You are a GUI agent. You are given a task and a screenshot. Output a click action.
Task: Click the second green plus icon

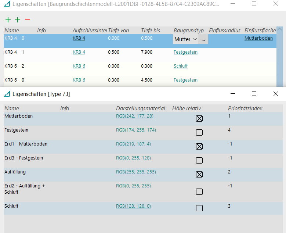coord(18,20)
